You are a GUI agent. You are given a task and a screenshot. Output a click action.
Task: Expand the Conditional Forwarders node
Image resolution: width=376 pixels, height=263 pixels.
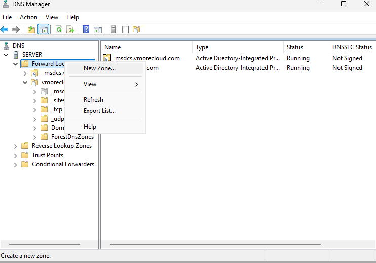point(16,165)
